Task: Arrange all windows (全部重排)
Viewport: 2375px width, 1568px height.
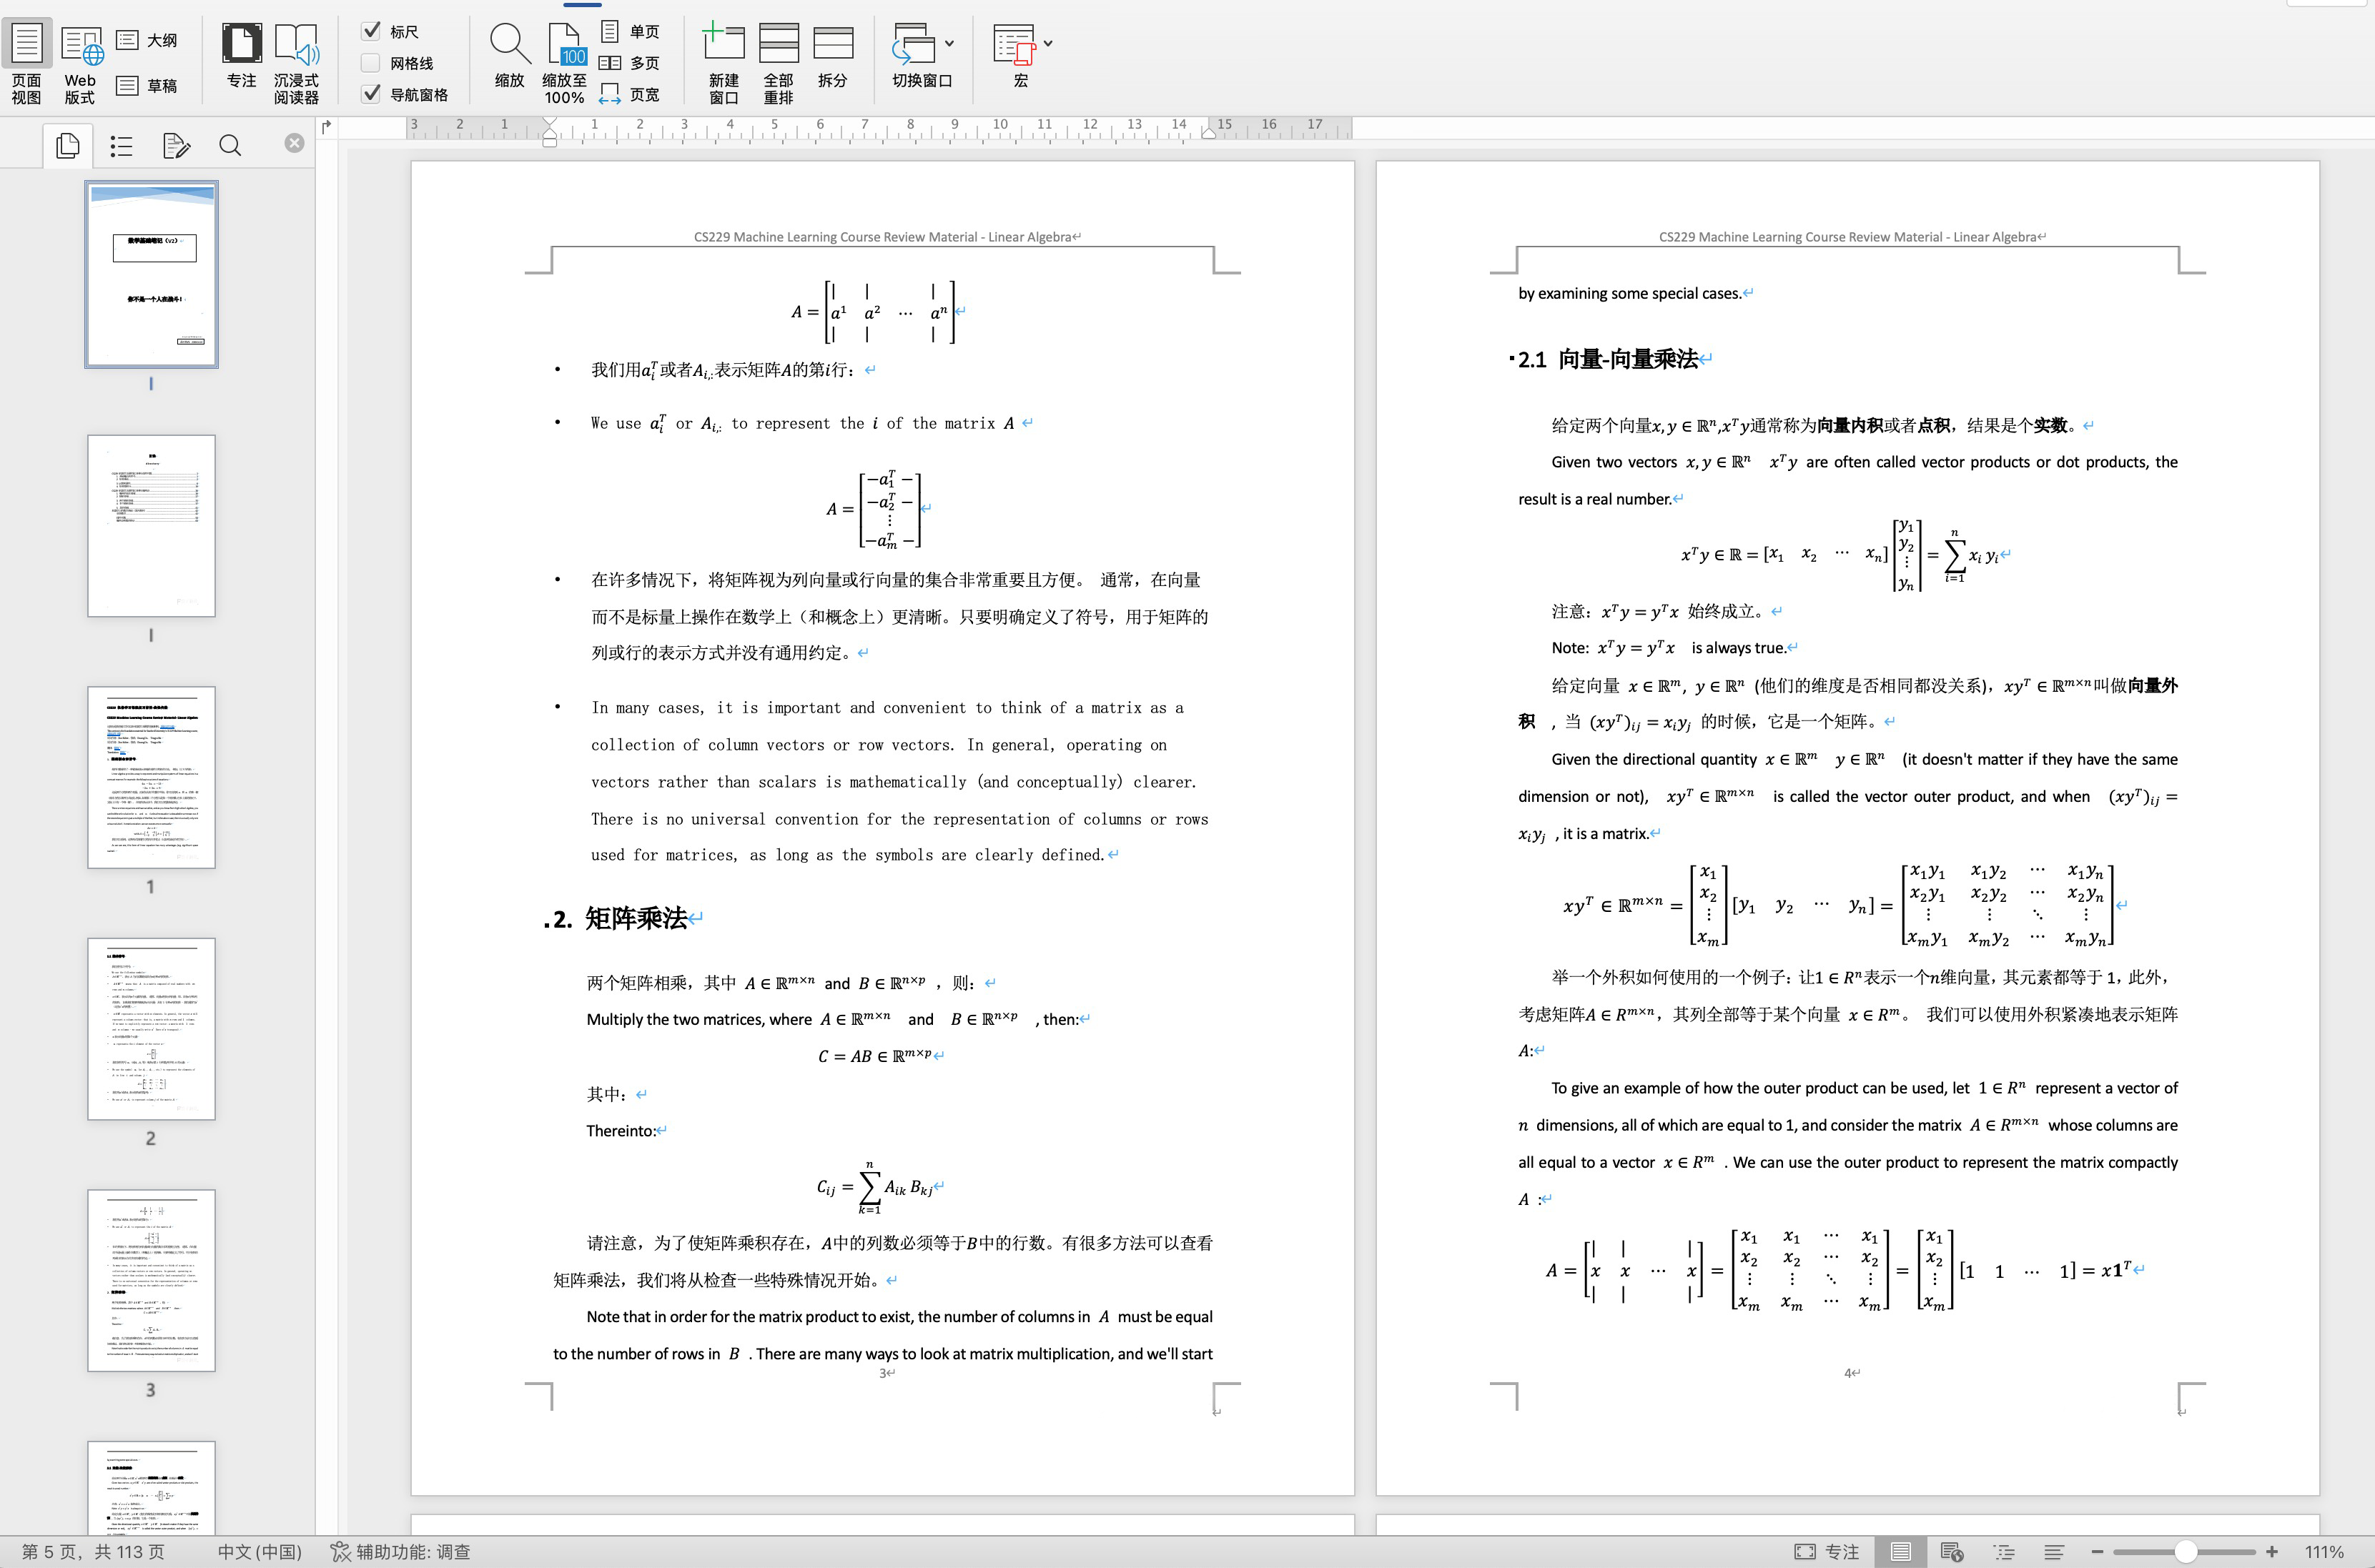Action: [779, 62]
